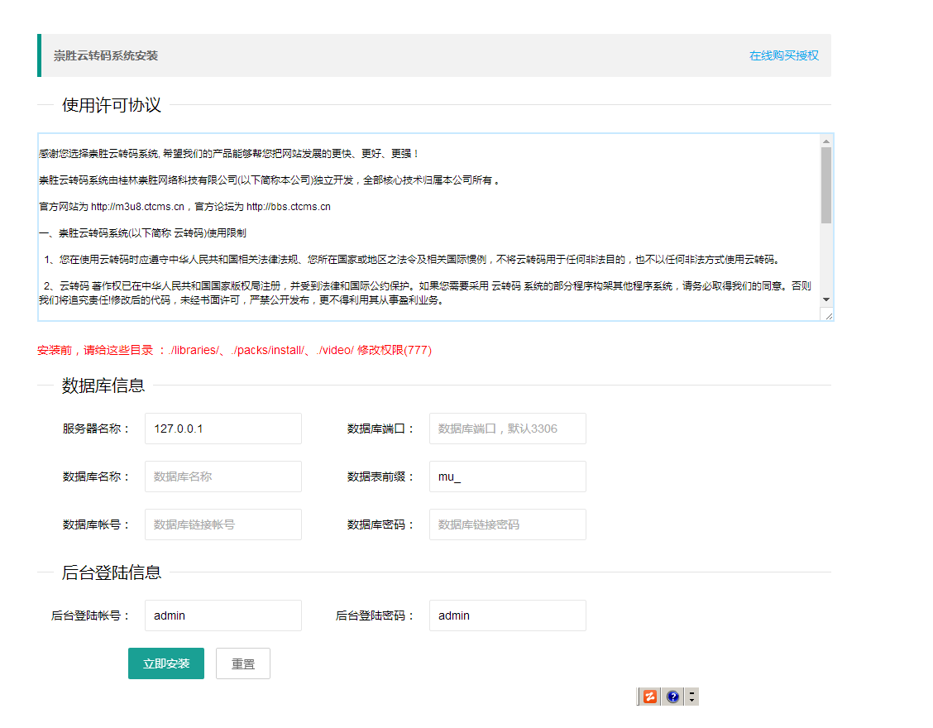Image resolution: width=933 pixels, height=728 pixels.
Task: Click the license textarea resize grip
Action: point(826,314)
